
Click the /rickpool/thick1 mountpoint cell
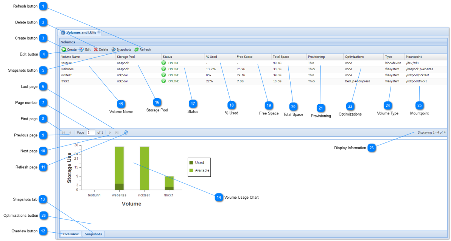click(417, 81)
